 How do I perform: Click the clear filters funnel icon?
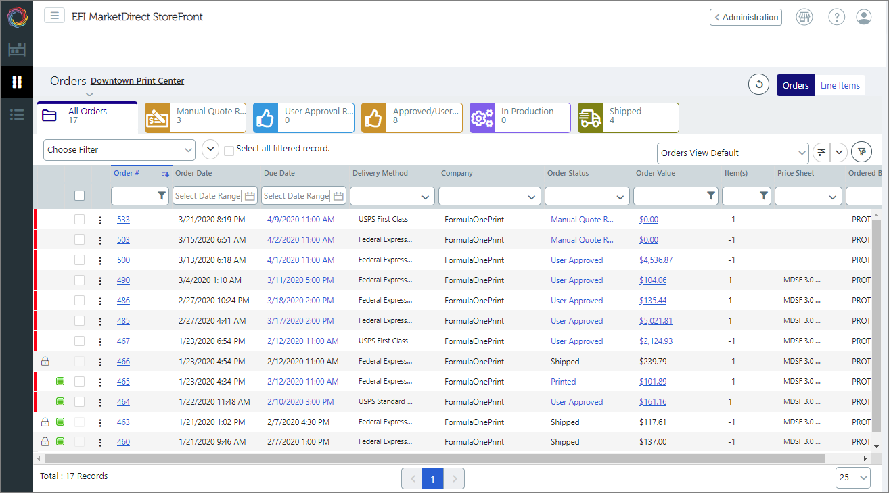coord(861,153)
